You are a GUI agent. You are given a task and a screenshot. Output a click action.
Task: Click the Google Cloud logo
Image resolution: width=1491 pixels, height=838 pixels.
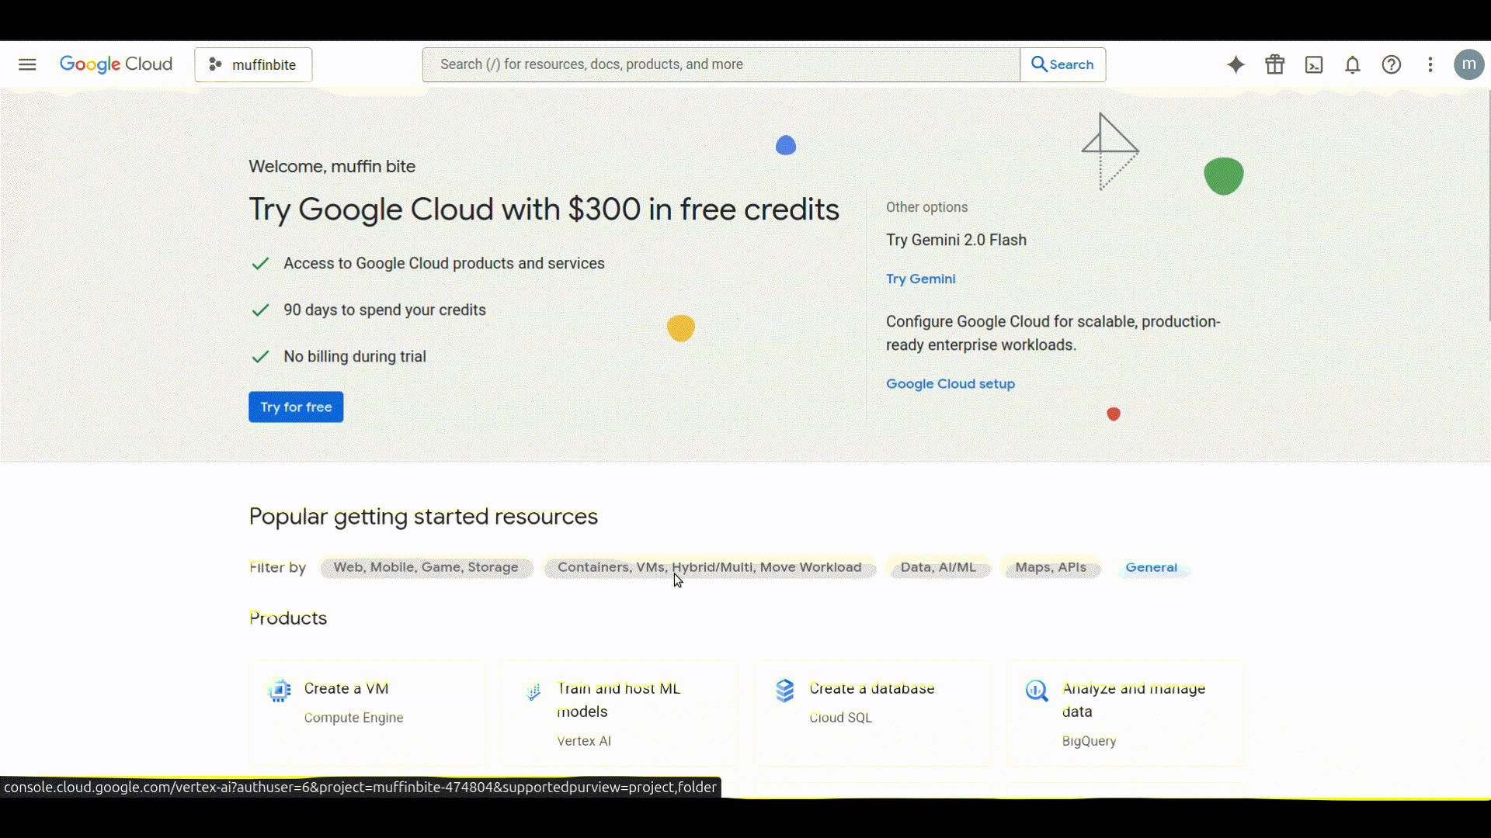pyautogui.click(x=116, y=64)
